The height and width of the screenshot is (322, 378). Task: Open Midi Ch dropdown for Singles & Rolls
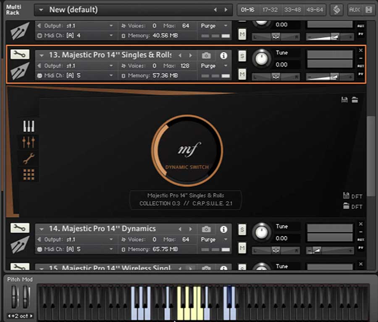coord(111,76)
